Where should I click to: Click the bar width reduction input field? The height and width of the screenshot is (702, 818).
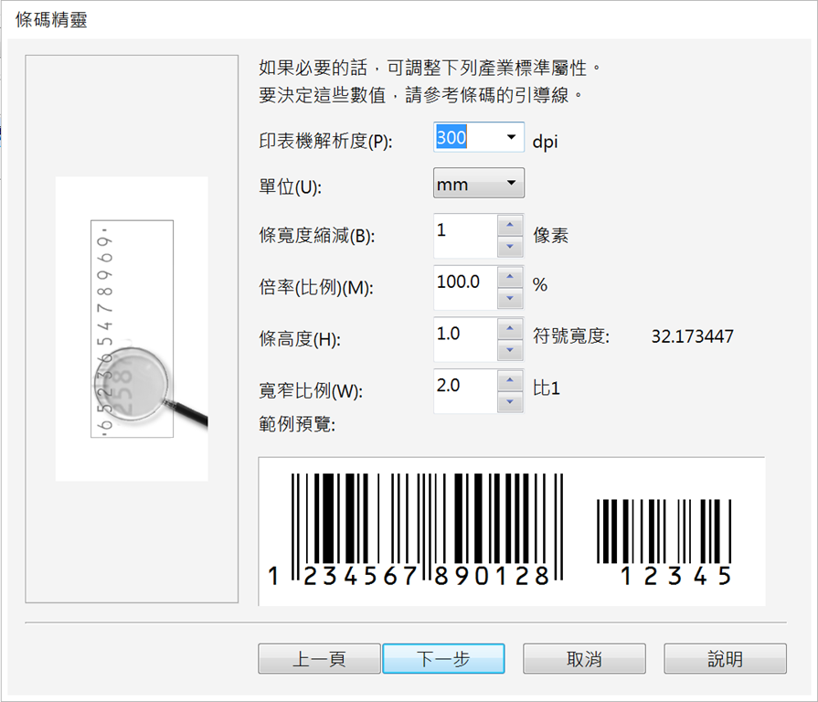[465, 235]
